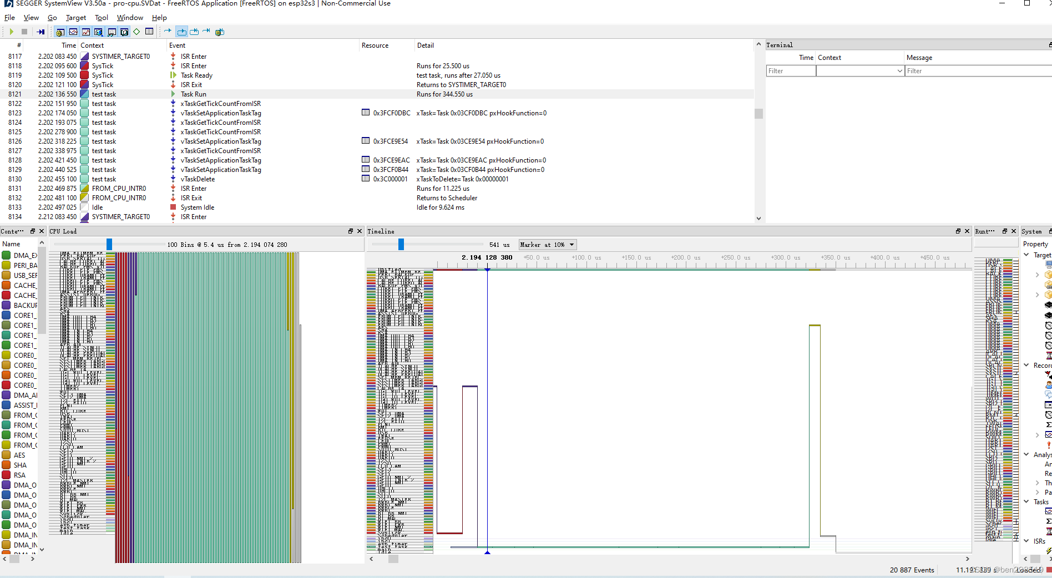Collapse the ISRs section in System panel
The image size is (1052, 578).
1026,541
